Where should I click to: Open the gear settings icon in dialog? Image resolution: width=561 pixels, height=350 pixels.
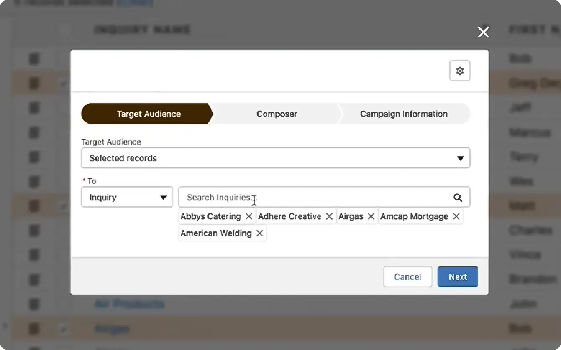tap(460, 71)
